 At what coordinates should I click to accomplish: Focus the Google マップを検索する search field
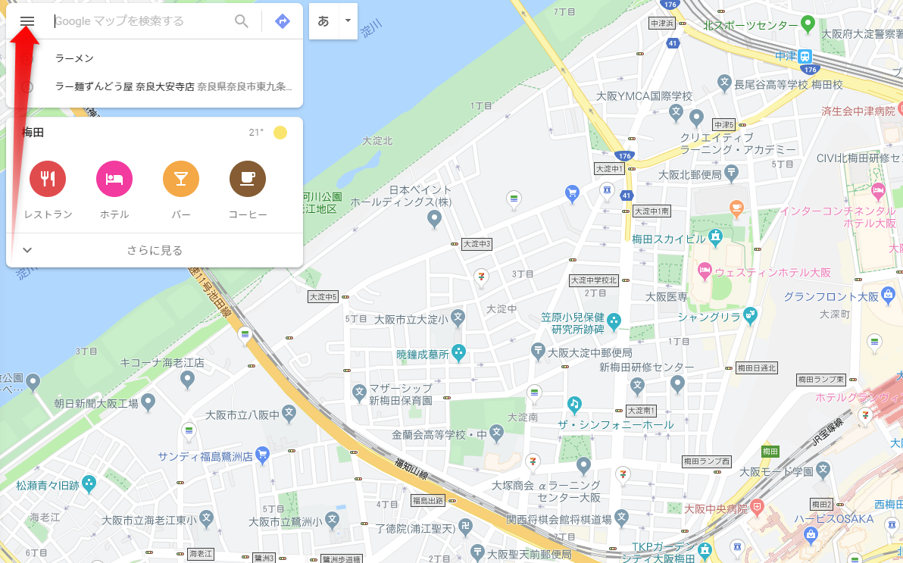click(x=140, y=21)
